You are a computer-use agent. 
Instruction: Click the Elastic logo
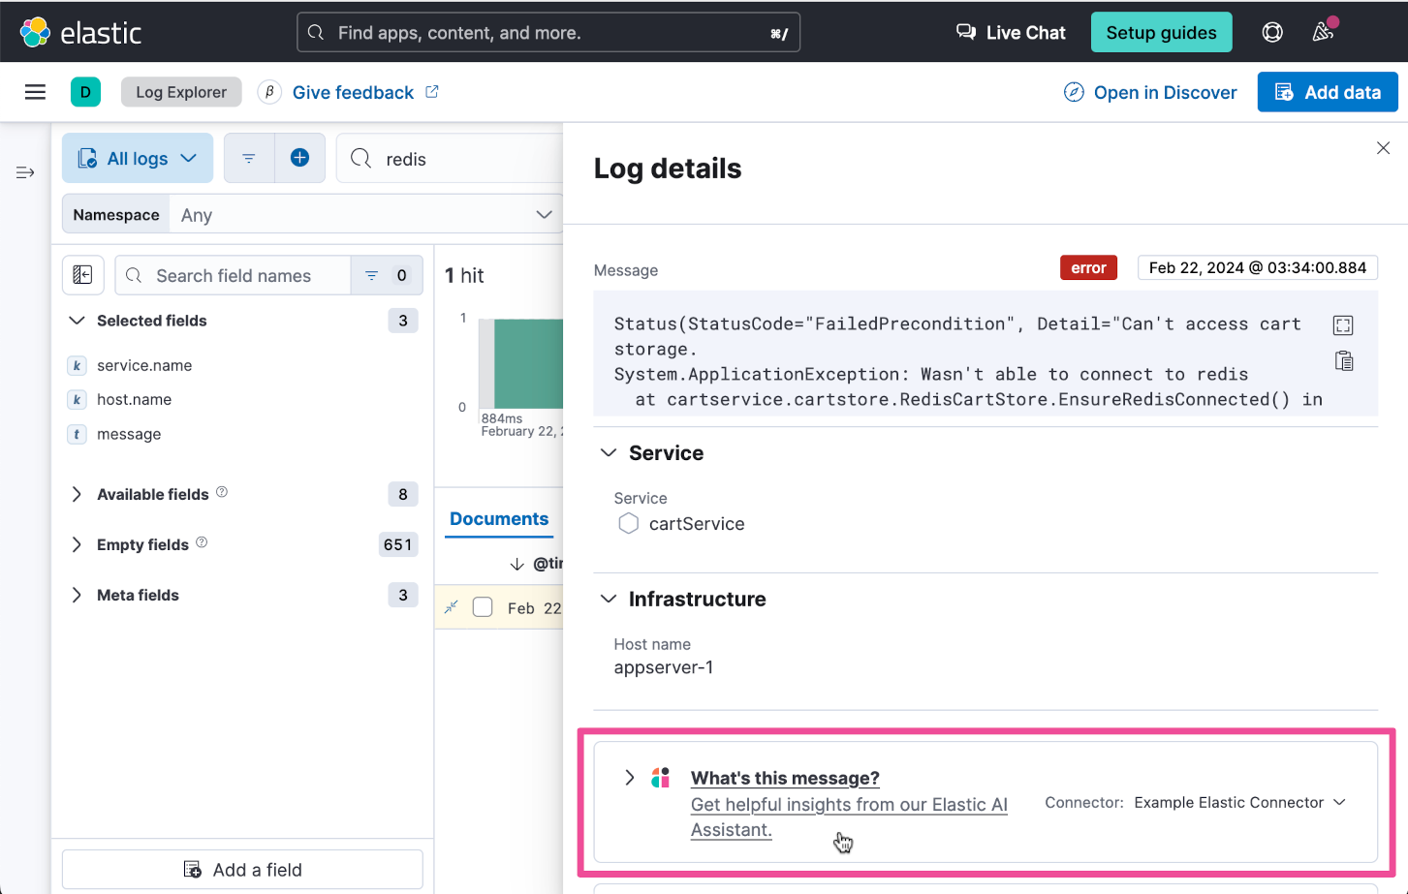(x=81, y=33)
